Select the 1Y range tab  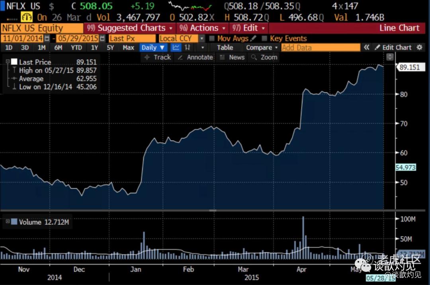pyautogui.click(x=95, y=47)
